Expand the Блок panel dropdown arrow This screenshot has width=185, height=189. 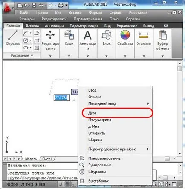point(107,56)
